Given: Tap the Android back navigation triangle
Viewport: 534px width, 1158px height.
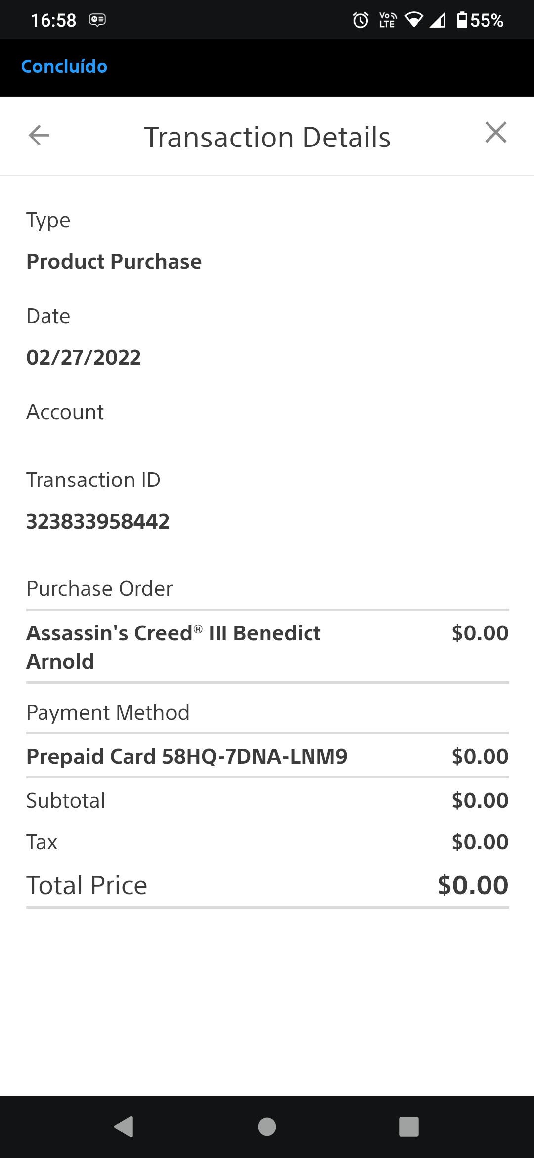Looking at the screenshot, I should pos(124,1127).
